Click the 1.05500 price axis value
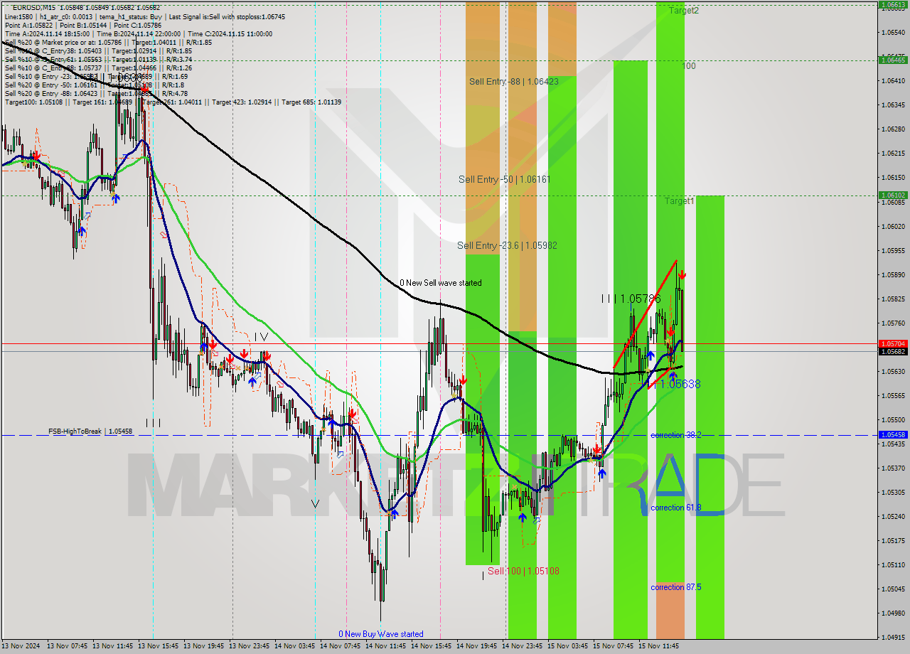The width and height of the screenshot is (910, 654). click(x=892, y=419)
